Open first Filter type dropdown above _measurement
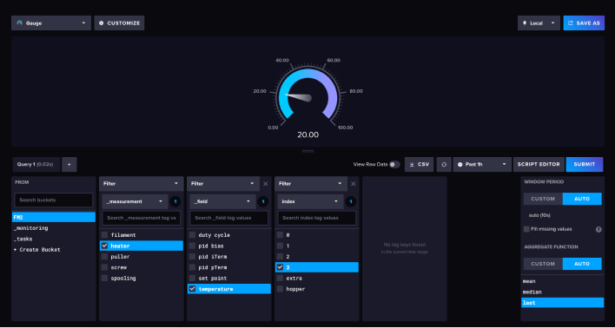 point(142,183)
